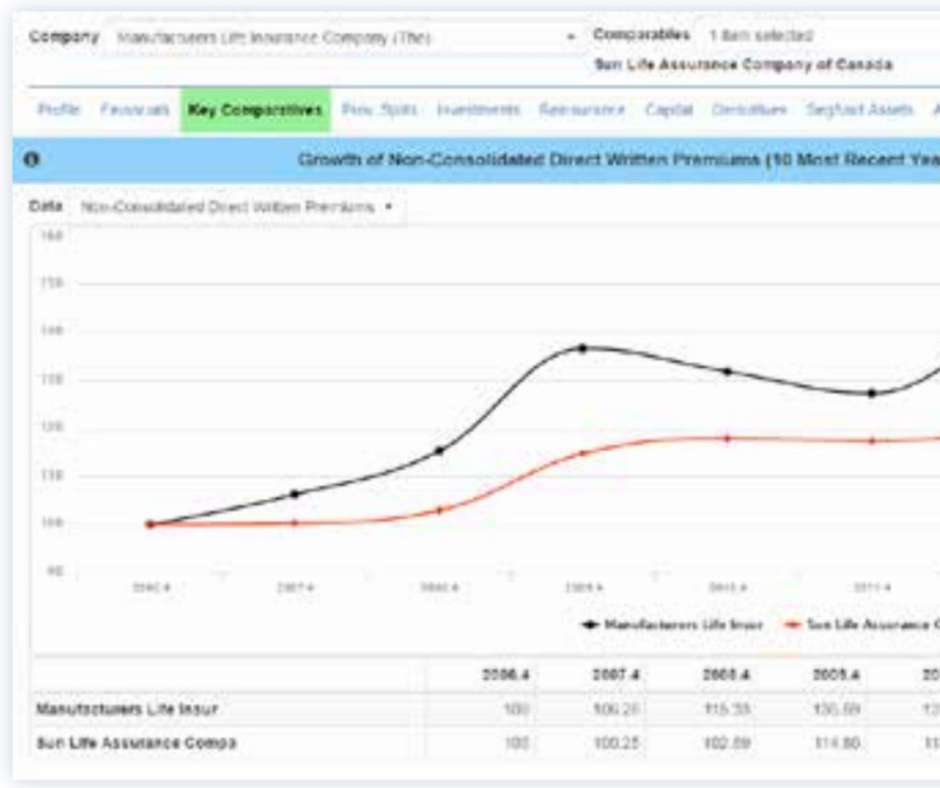
Task: Click the Manufacturers Life 2007.4 value cell
Action: pos(618,709)
